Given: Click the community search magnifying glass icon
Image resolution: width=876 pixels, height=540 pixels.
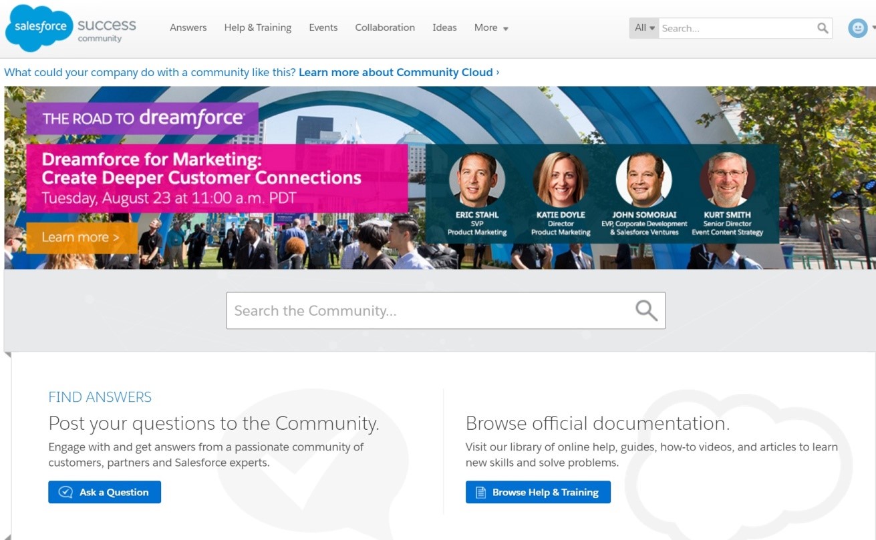Looking at the screenshot, I should point(645,310).
